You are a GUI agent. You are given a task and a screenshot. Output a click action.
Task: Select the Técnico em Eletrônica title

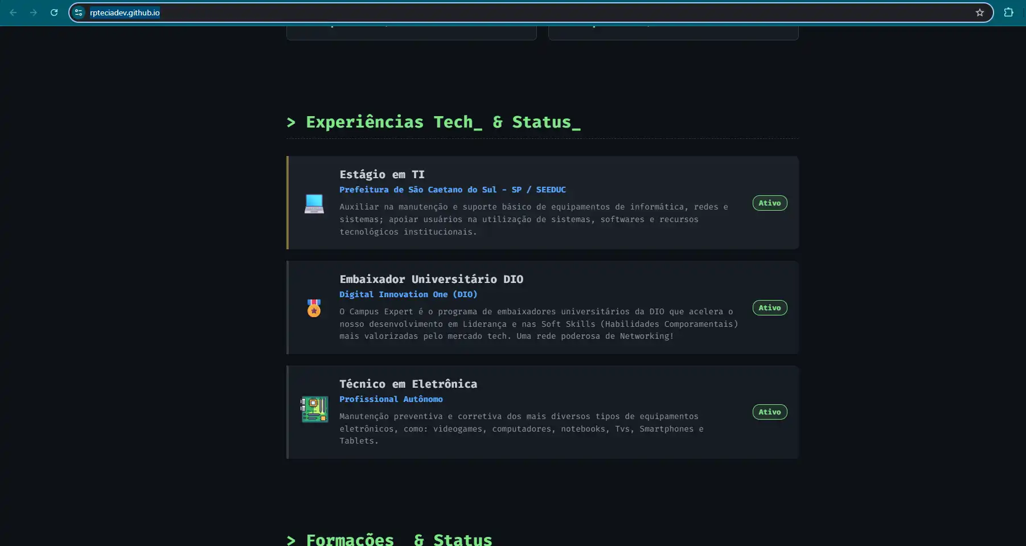(x=408, y=384)
